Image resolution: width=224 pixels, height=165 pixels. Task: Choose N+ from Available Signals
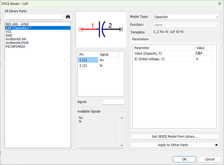[x=81, y=118]
